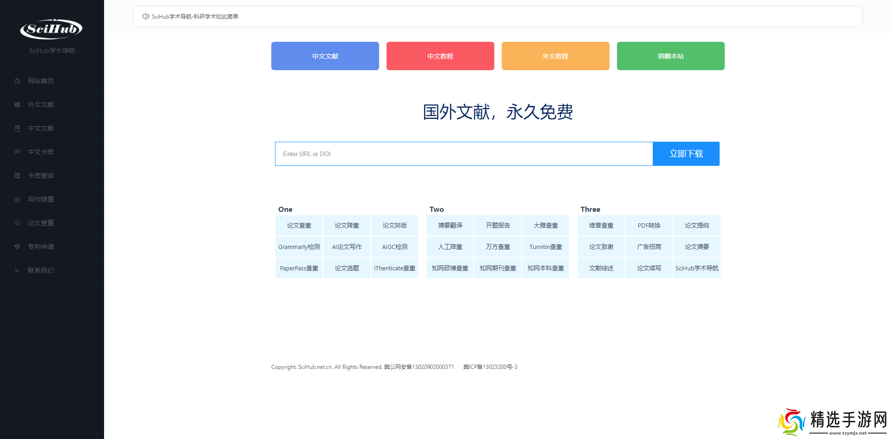Click the phone icon beside 联系我们
The height and width of the screenshot is (439, 892).
[17, 270]
